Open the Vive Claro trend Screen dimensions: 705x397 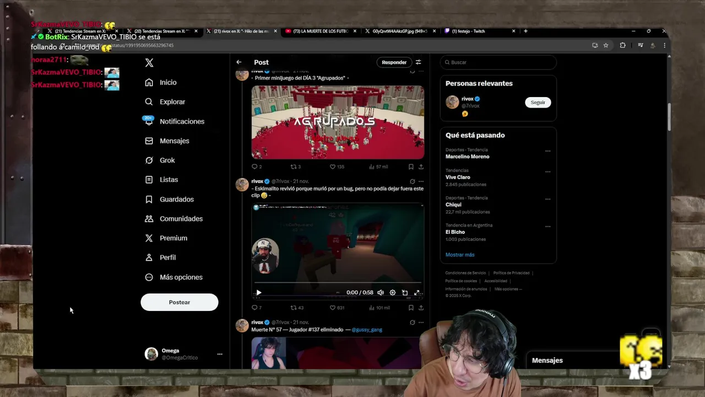pyautogui.click(x=458, y=178)
